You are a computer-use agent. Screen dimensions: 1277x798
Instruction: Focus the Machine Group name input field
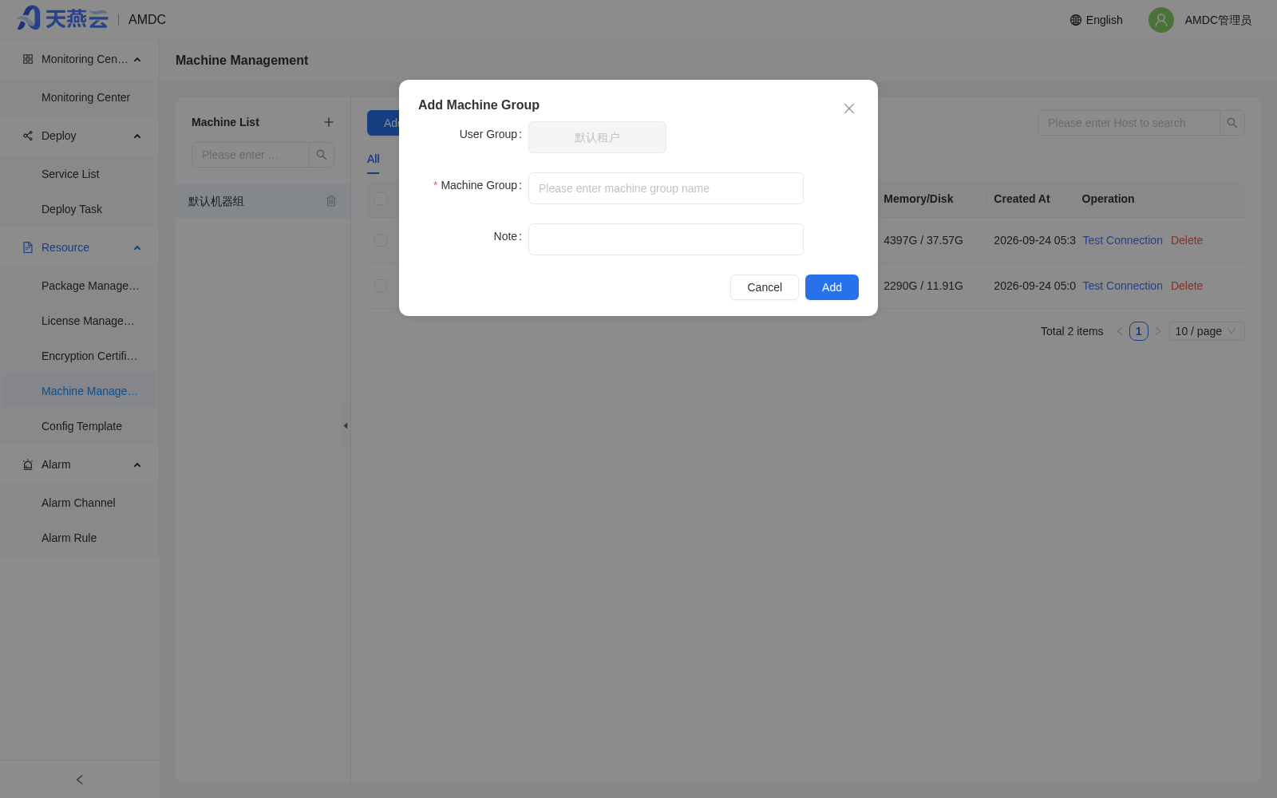pyautogui.click(x=666, y=188)
